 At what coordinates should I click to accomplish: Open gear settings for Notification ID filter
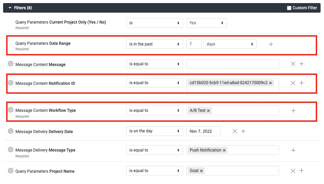pos(11,83)
